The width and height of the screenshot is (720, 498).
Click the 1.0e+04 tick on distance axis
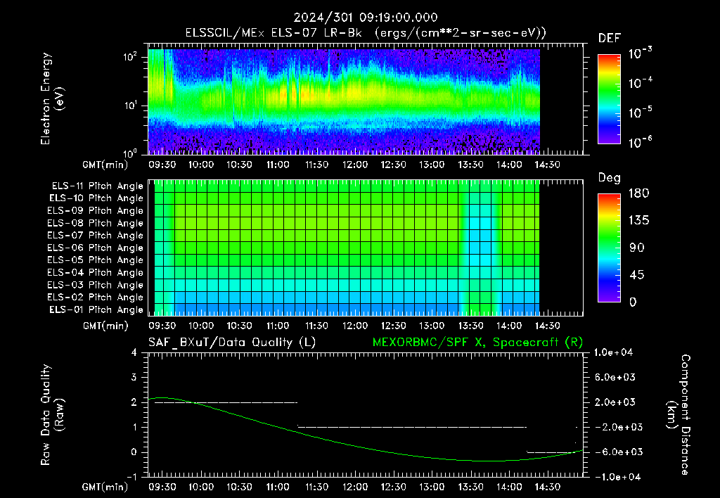[613, 353]
